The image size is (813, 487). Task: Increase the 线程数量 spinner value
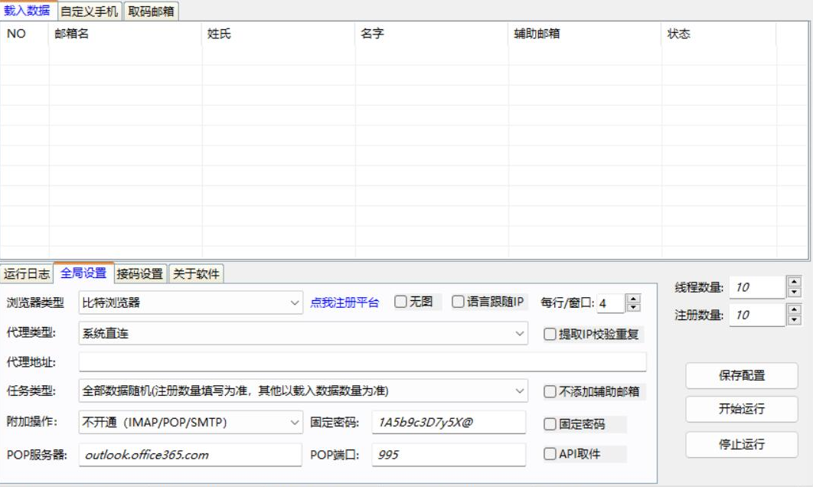[x=794, y=282]
